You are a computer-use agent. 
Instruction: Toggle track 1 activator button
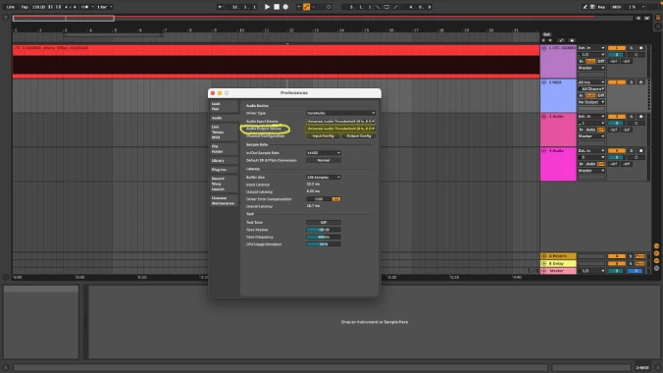click(617, 48)
